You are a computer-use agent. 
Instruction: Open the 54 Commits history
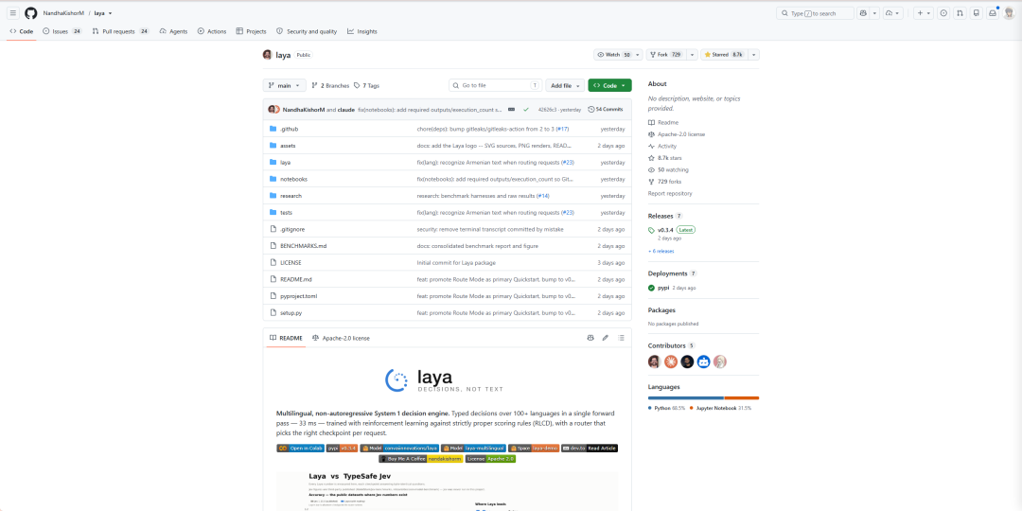pyautogui.click(x=606, y=110)
